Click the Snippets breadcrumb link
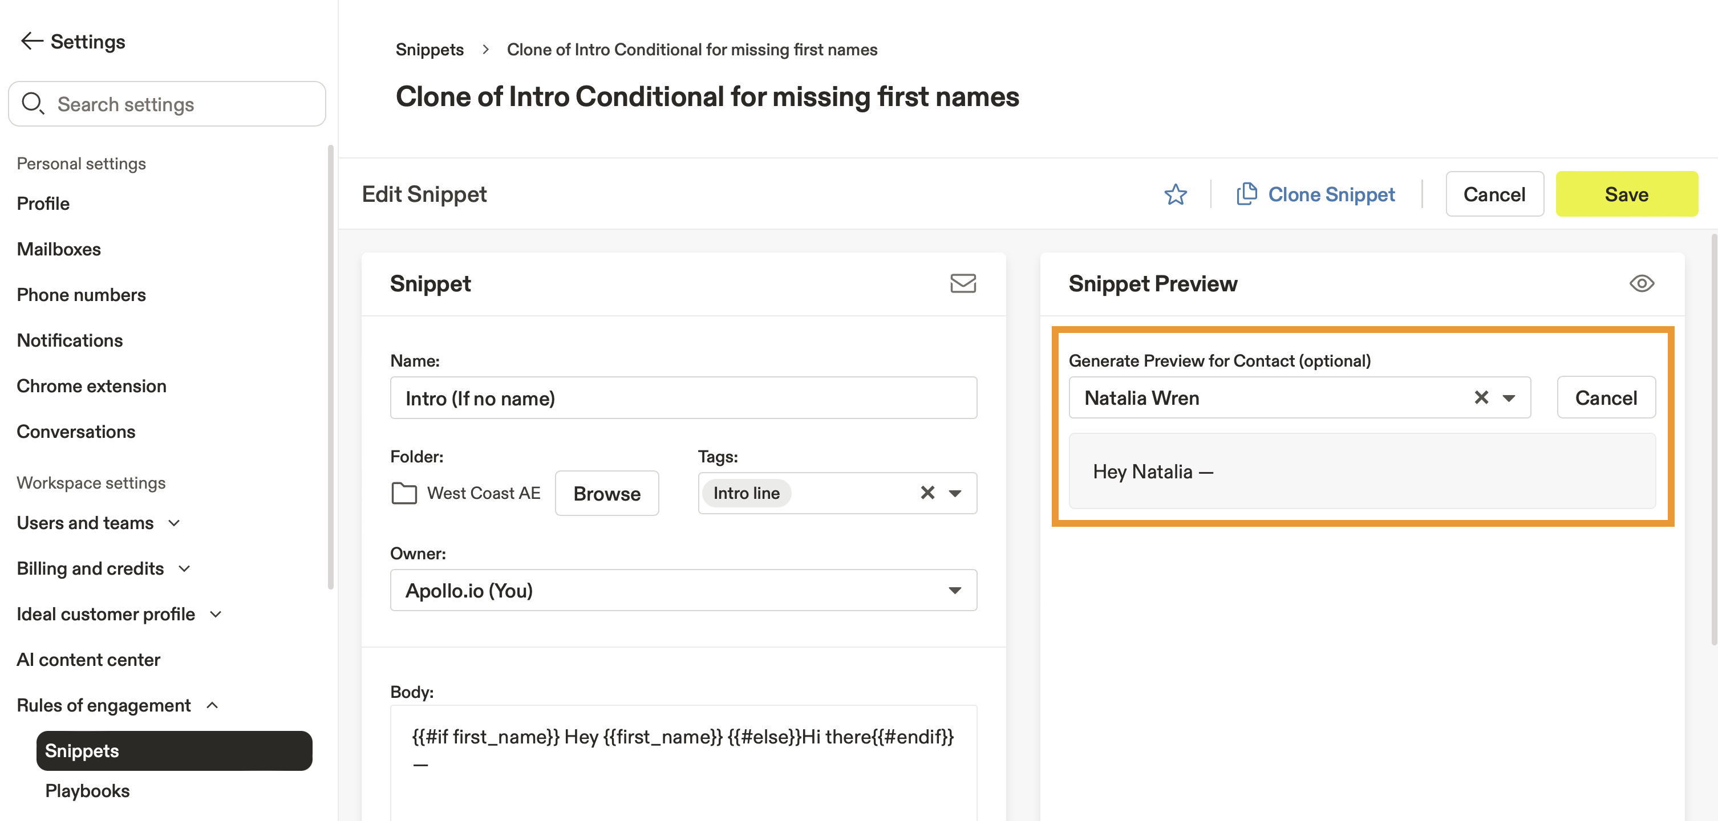Image resolution: width=1718 pixels, height=821 pixels. click(x=430, y=49)
